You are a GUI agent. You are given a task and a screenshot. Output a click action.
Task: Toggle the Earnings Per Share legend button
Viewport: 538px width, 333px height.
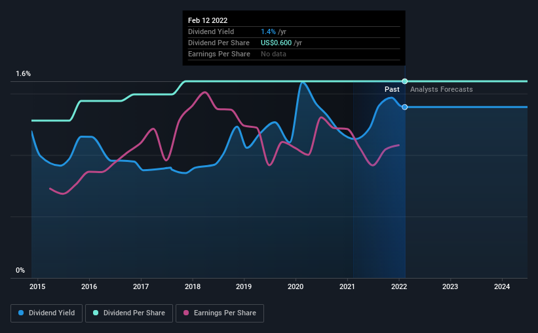220,313
